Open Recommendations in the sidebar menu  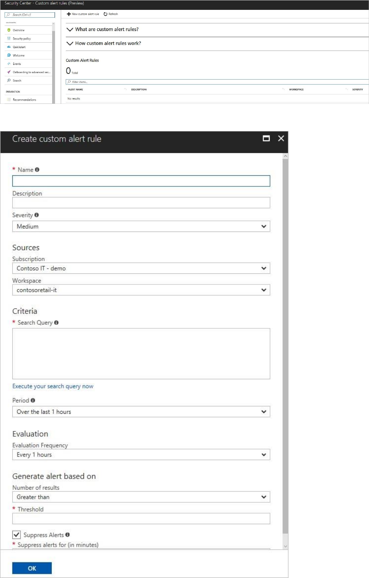24,100
